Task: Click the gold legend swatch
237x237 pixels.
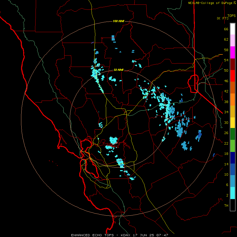Action: pyautogui.click(x=233, y=111)
